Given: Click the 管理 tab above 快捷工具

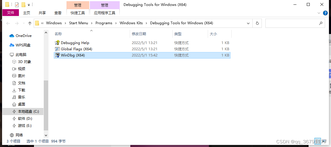Looking at the screenshot, I should (x=78, y=5).
